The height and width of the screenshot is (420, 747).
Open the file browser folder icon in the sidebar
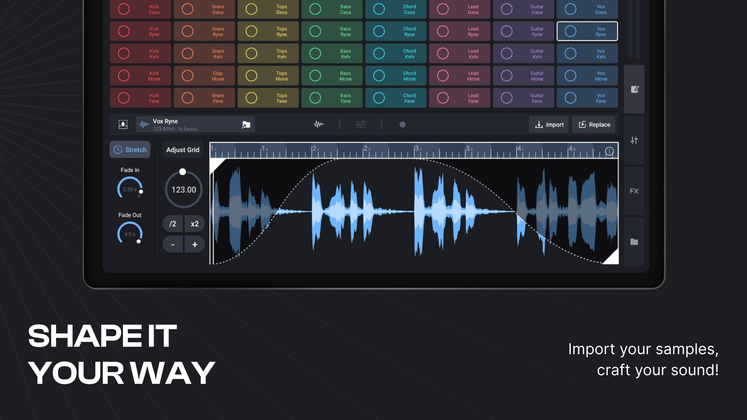pos(634,241)
